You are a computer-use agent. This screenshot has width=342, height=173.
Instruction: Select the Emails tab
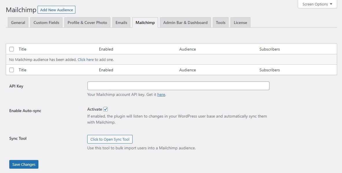tap(121, 23)
